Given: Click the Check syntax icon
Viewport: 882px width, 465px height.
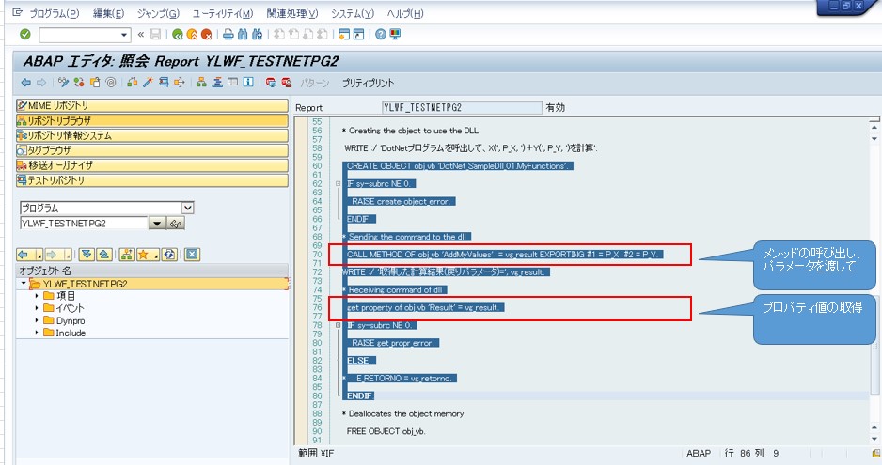Looking at the screenshot, I should click(x=133, y=83).
